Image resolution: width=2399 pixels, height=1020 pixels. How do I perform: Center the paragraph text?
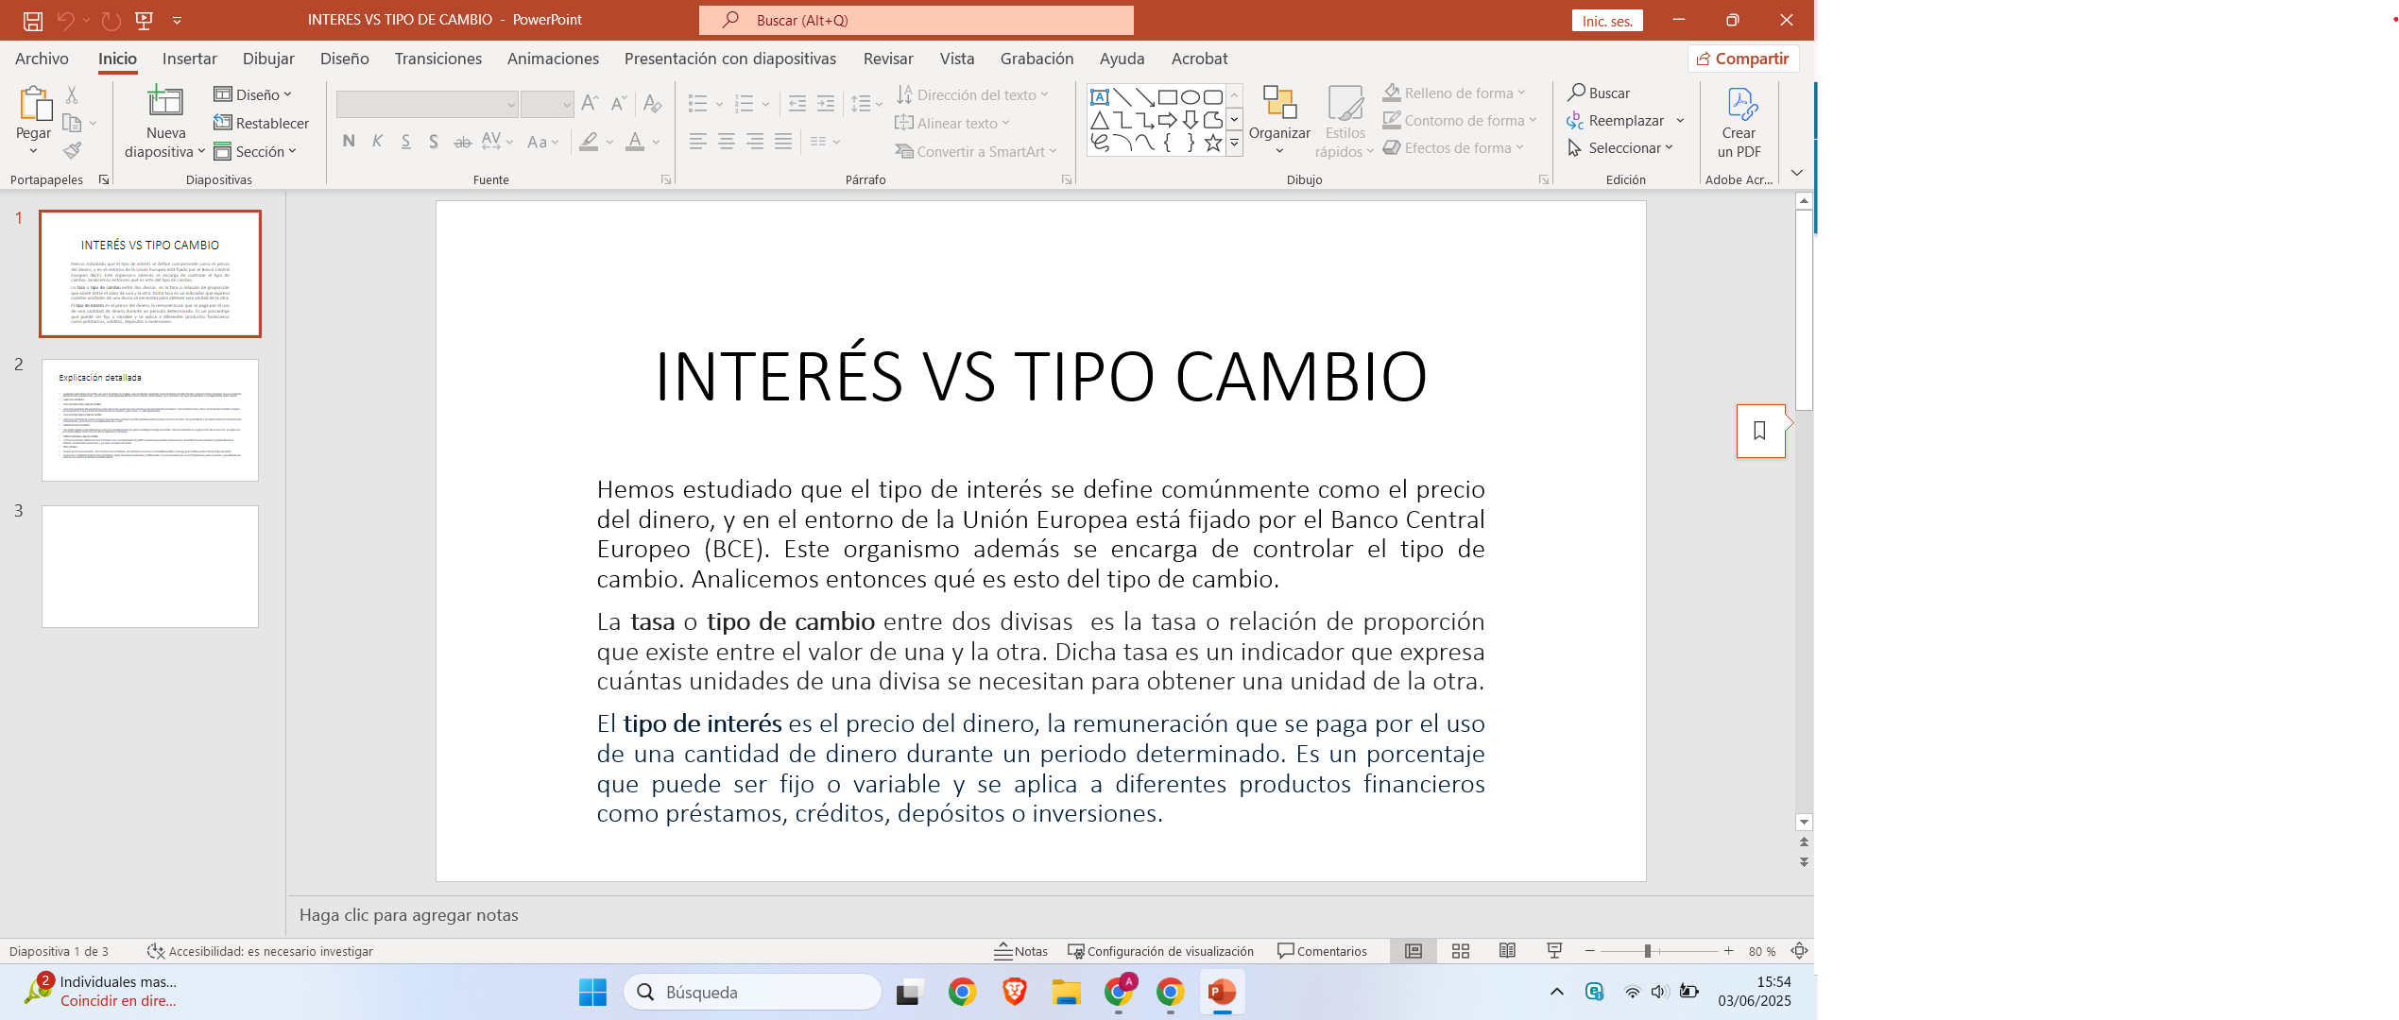(727, 142)
